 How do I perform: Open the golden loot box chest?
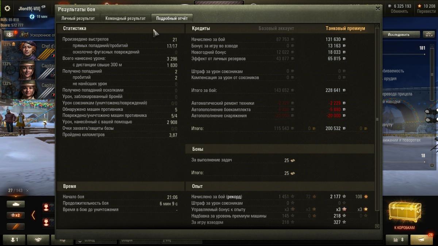click(404, 212)
